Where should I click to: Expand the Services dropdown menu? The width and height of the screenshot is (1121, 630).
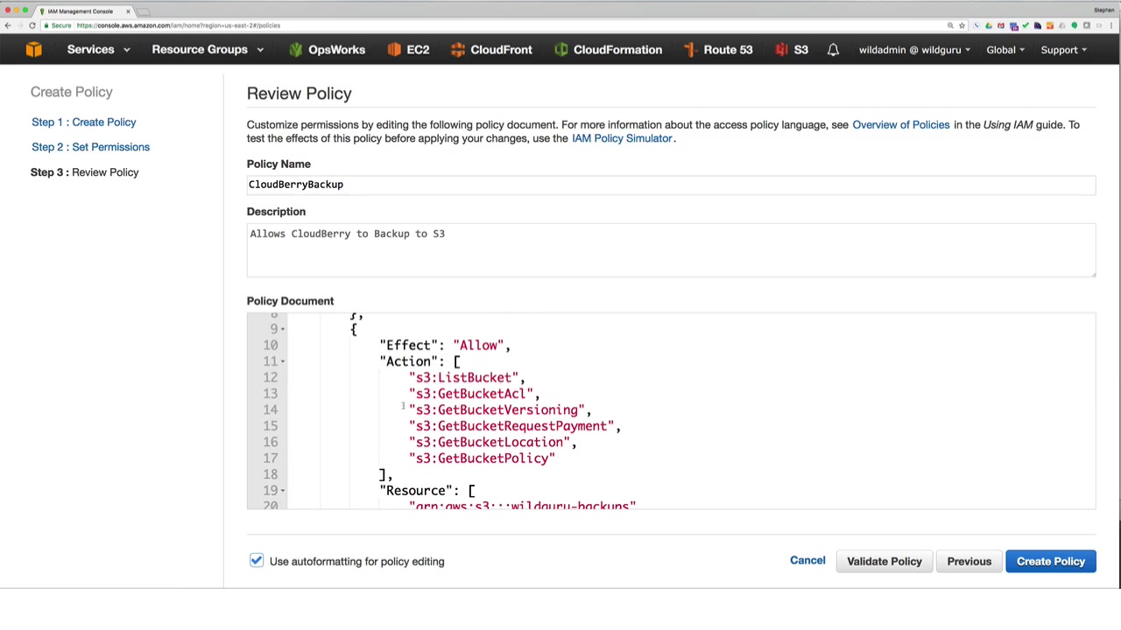pyautogui.click(x=98, y=50)
